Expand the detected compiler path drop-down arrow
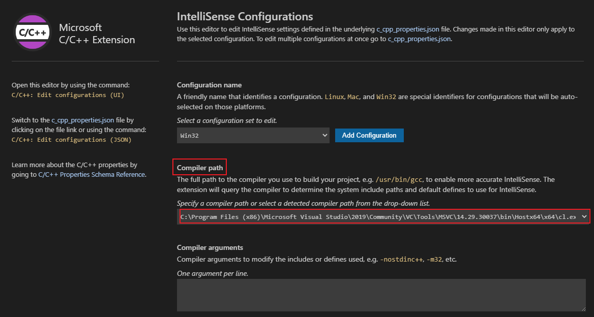Viewport: 594px width, 317px height. [x=584, y=216]
